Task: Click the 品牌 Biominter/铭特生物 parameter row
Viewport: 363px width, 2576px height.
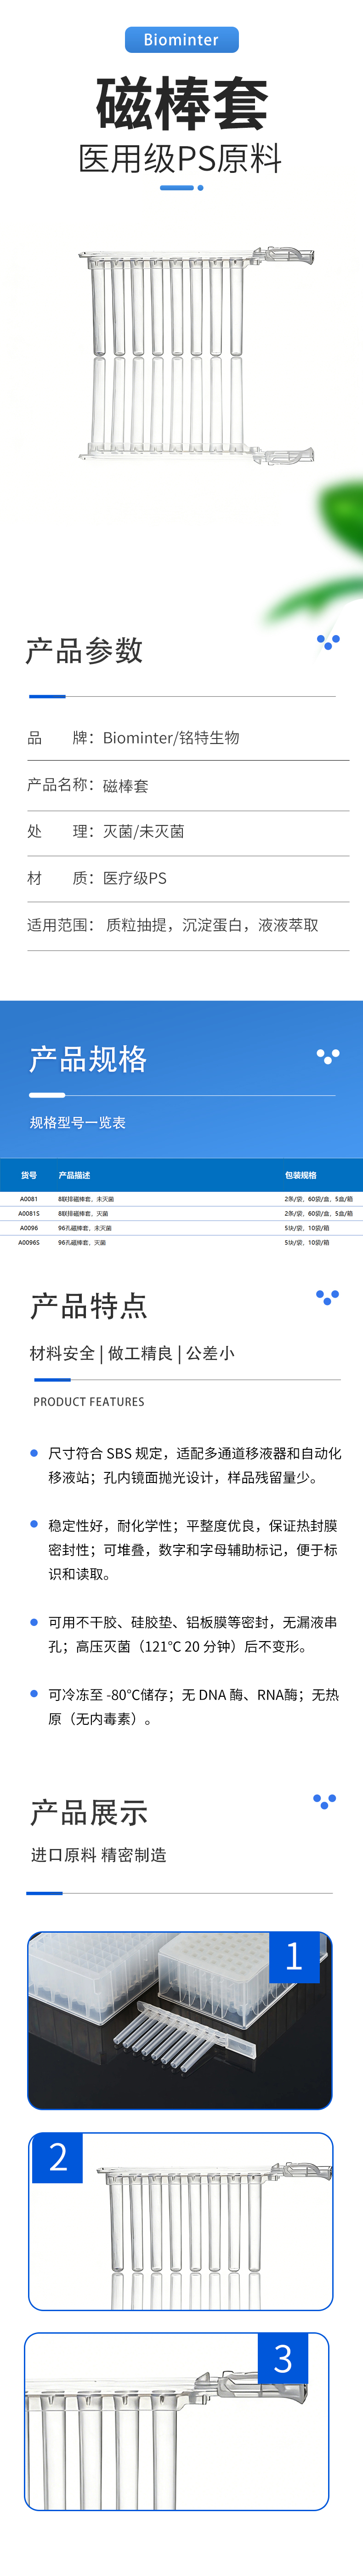Action: click(187, 738)
